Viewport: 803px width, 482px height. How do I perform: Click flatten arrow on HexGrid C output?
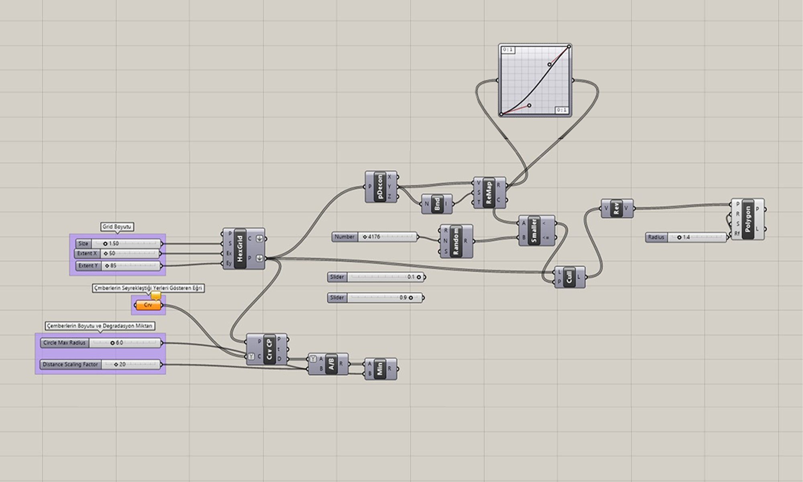[x=259, y=239]
